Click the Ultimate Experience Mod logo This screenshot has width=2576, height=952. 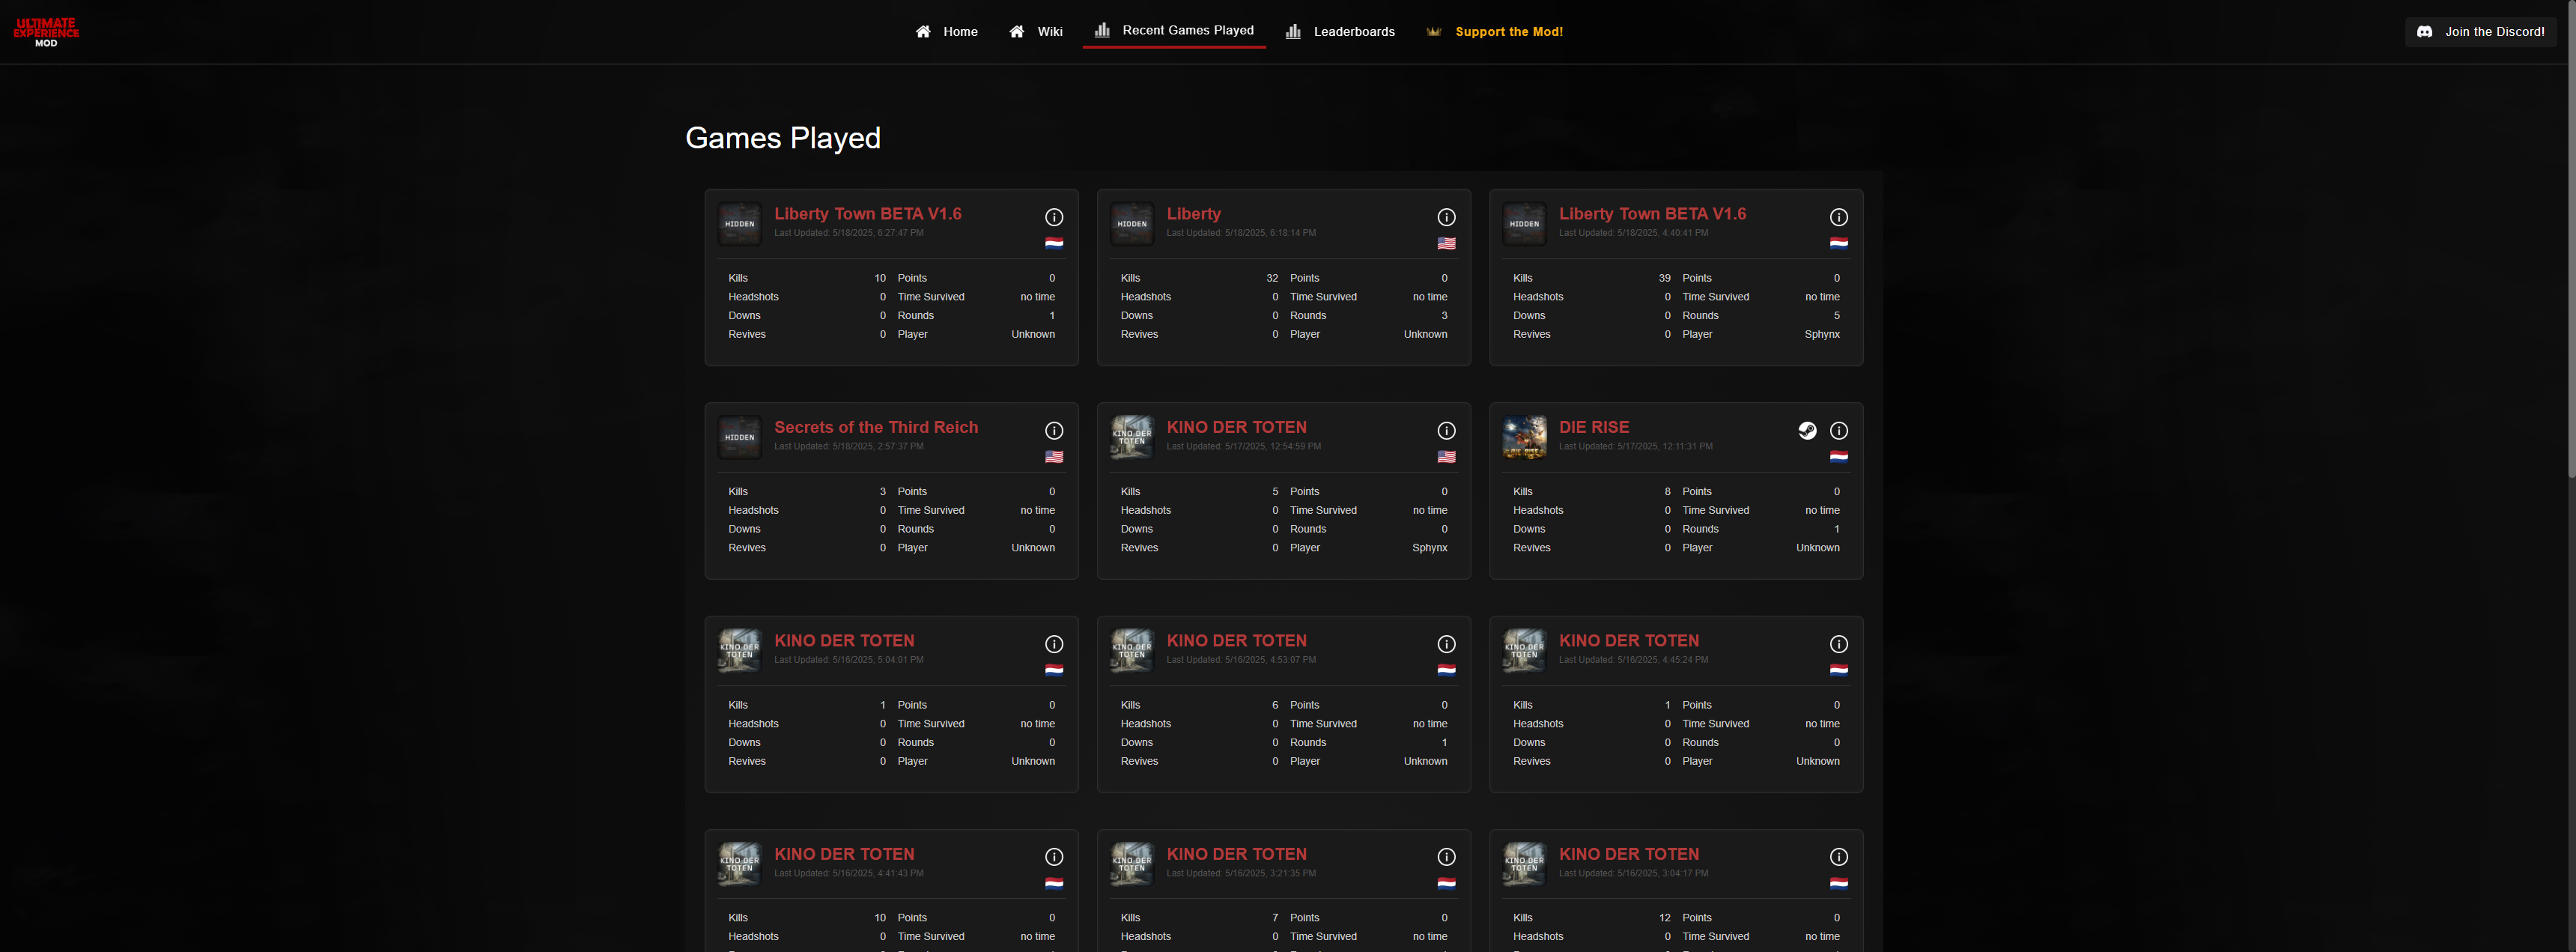46,32
